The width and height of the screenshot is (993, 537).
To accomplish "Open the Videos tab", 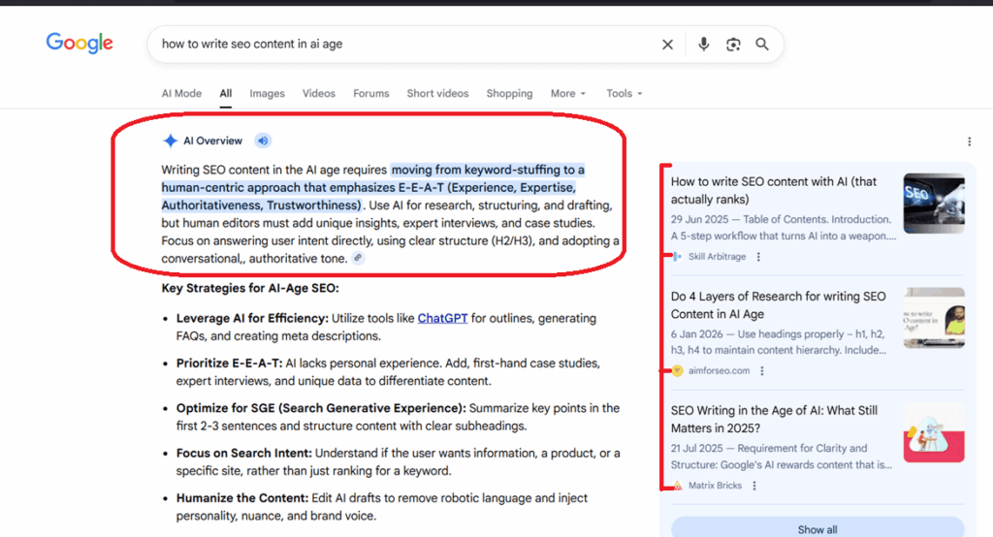I will tap(318, 93).
